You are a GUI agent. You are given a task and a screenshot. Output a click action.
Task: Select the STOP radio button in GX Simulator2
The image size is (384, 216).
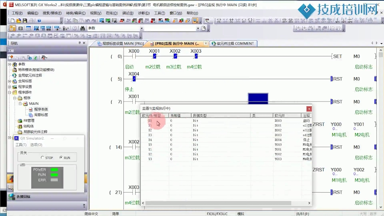[42, 158]
